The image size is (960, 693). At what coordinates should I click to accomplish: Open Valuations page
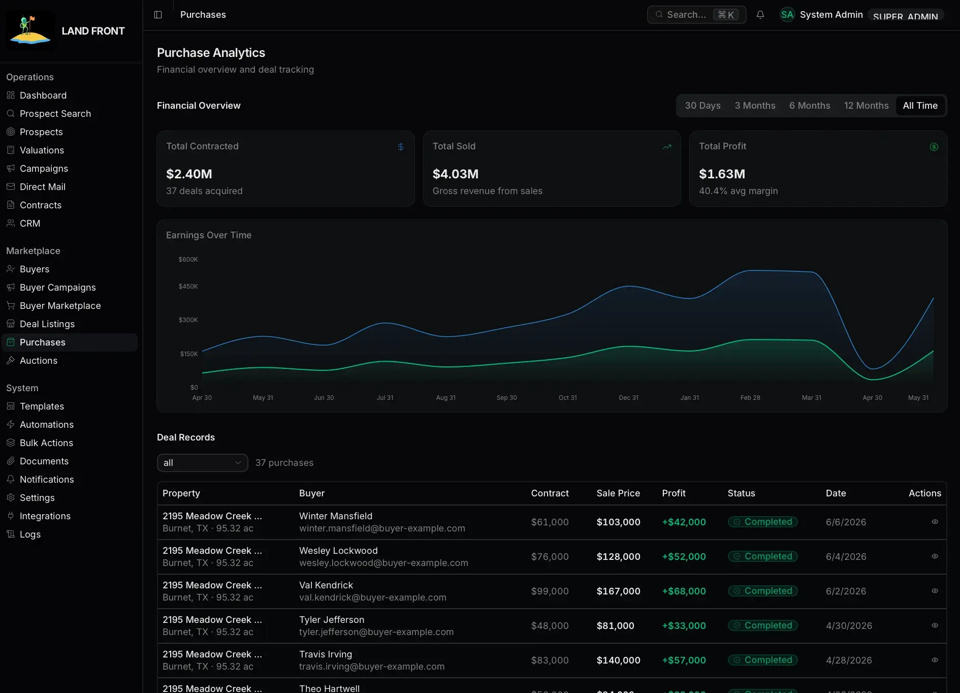click(x=70, y=150)
